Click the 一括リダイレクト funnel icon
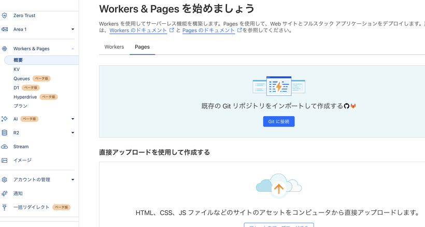The width and height of the screenshot is (425, 227). click(4, 207)
